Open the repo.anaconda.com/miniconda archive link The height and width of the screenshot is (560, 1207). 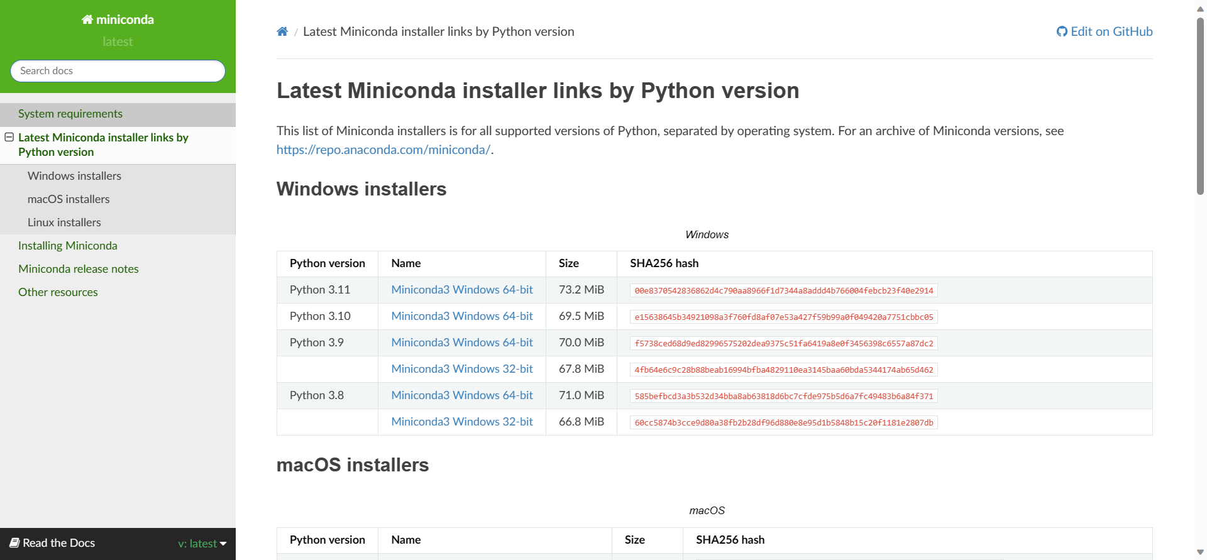click(x=383, y=150)
